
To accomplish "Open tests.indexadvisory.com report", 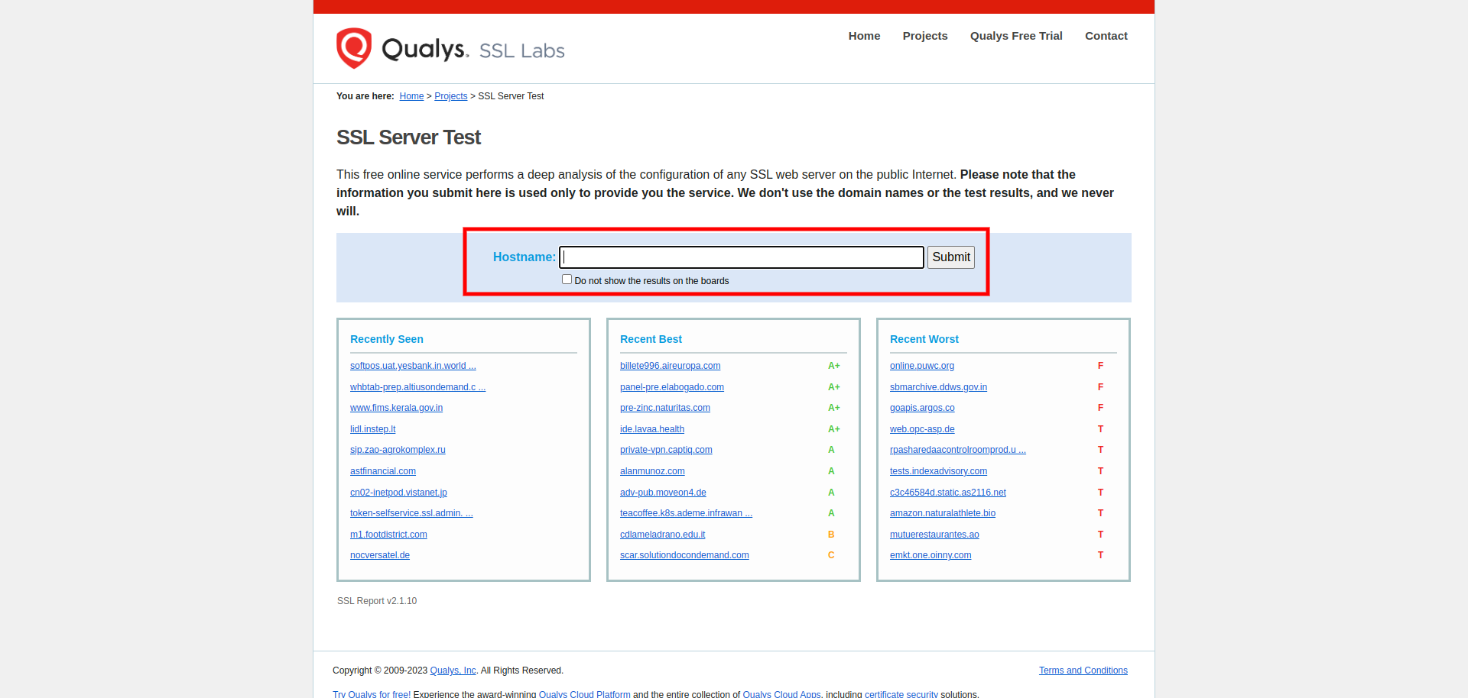I will click(x=938, y=471).
